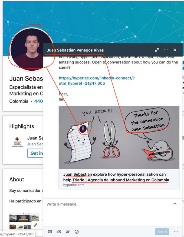Attach a file using paperclip icon
Screen dimensions: 184x237
pyautogui.click(x=59, y=232)
